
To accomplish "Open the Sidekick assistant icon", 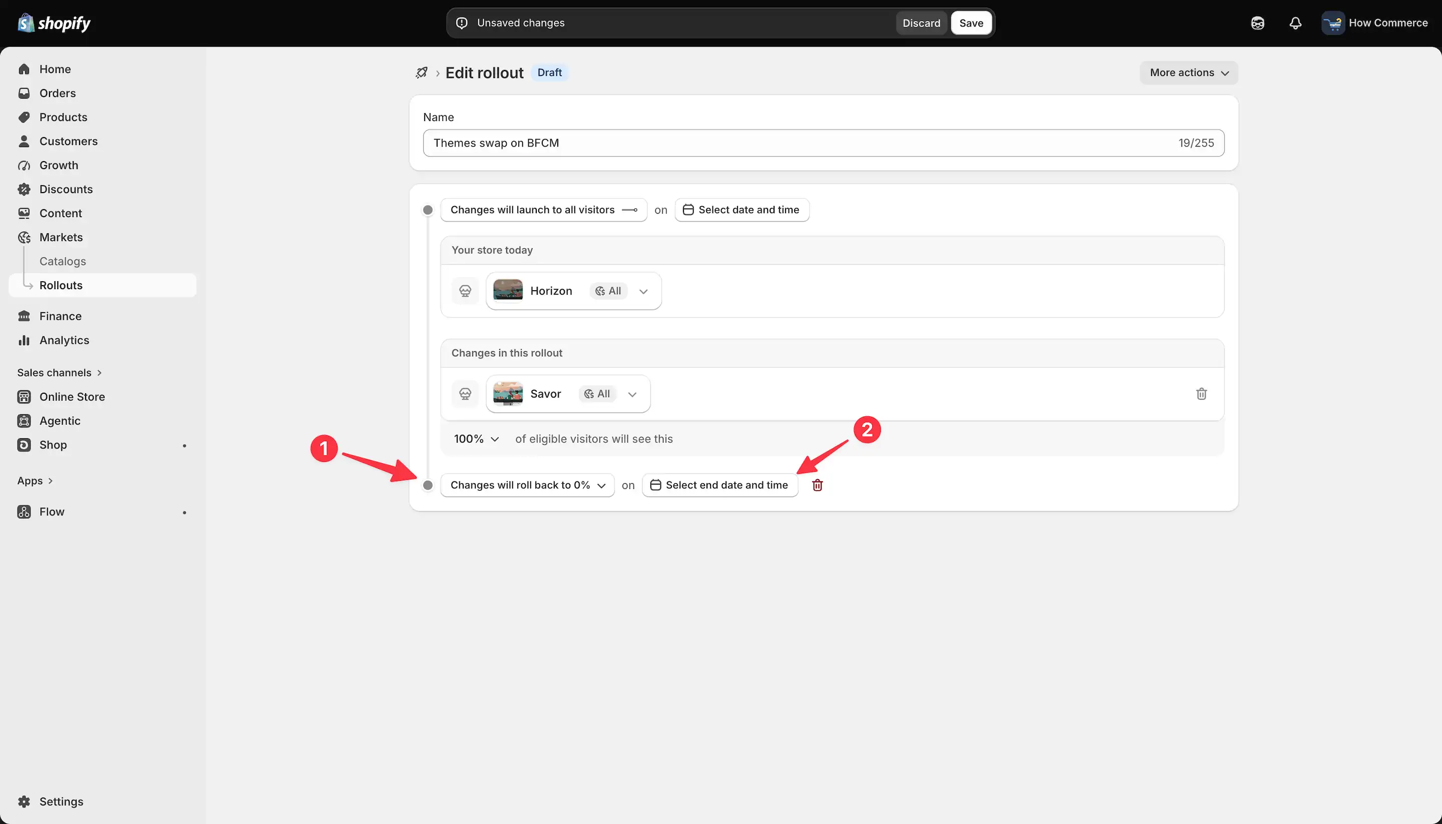I will coord(1257,23).
